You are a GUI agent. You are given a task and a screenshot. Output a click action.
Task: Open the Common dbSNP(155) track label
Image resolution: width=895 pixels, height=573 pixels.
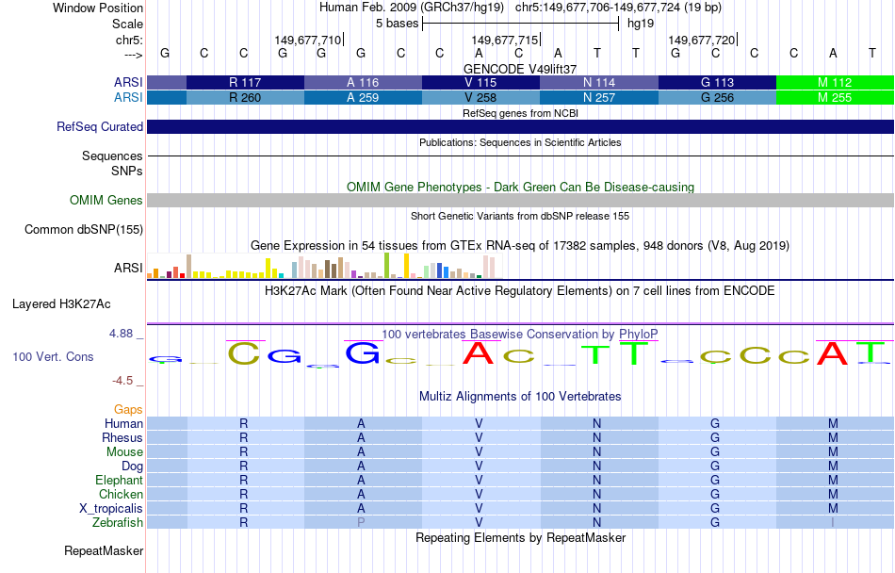point(84,229)
